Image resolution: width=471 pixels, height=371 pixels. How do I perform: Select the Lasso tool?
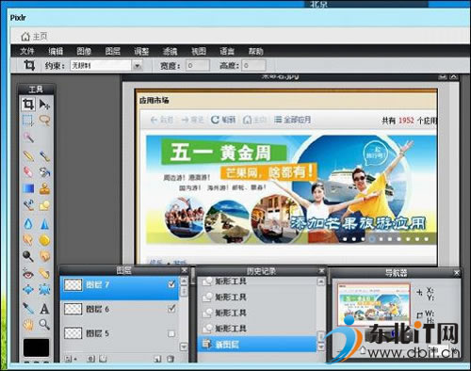pos(44,121)
